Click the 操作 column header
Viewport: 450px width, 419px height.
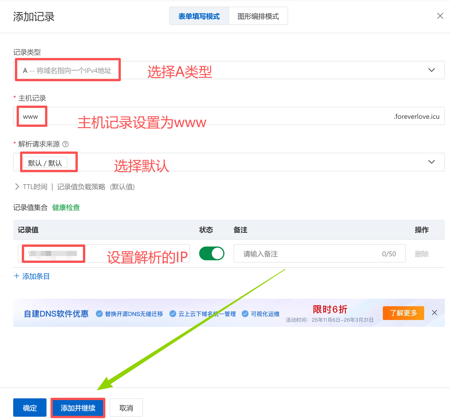422,230
